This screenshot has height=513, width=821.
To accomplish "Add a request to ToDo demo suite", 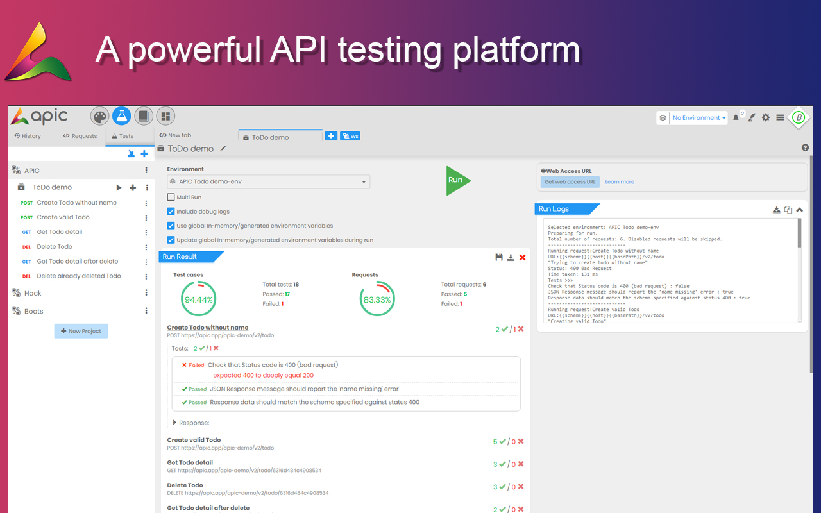I will coord(133,188).
